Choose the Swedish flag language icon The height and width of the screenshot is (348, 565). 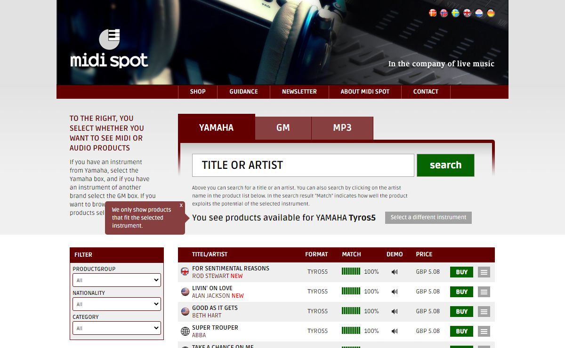(x=456, y=13)
